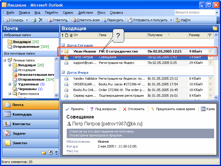
Task: Click Под вопросом (Tentative) button
Action: (x=103, y=109)
